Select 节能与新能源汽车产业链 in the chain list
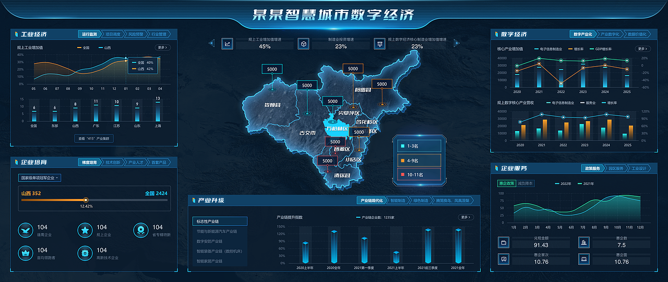The height and width of the screenshot is (282, 668). tap(220, 231)
